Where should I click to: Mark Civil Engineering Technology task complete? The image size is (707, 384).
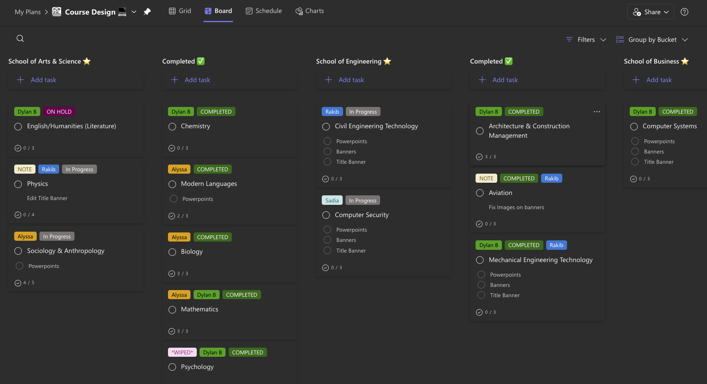326,127
